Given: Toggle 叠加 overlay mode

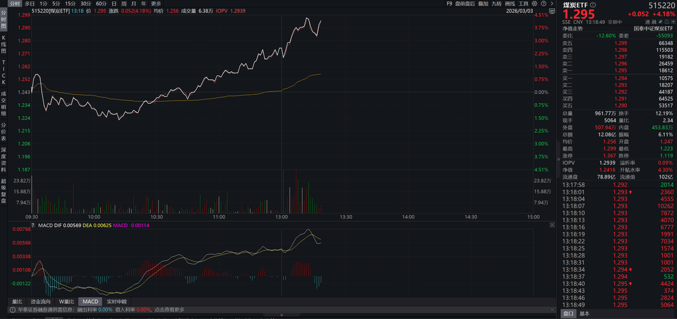Looking at the screenshot, I should (483, 3).
